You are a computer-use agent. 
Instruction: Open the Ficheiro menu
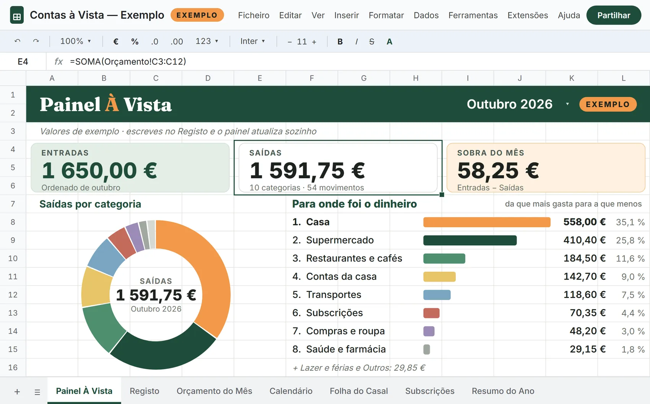pyautogui.click(x=253, y=15)
